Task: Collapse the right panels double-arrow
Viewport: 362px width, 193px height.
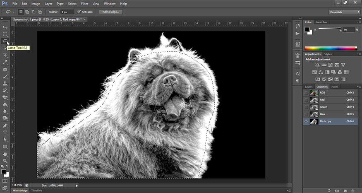Action: [359, 18]
